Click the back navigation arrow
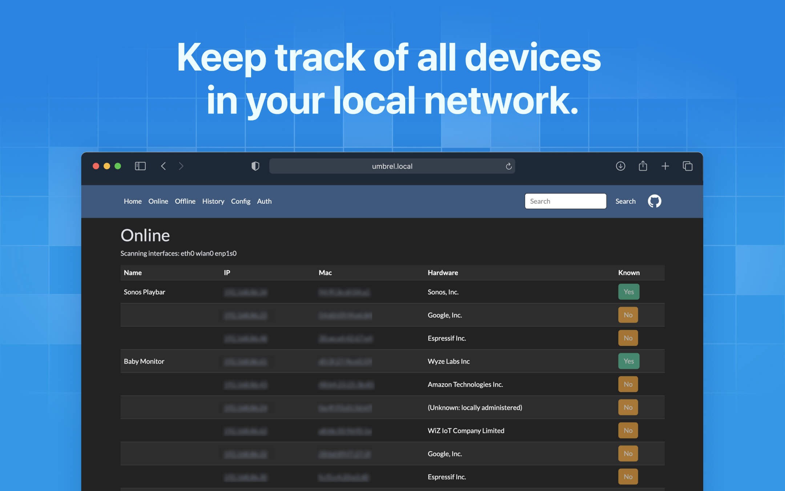 (163, 166)
